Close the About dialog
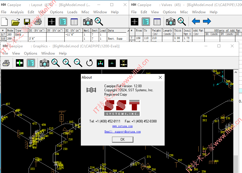The width and height of the screenshot is (242, 173). pos(160,77)
